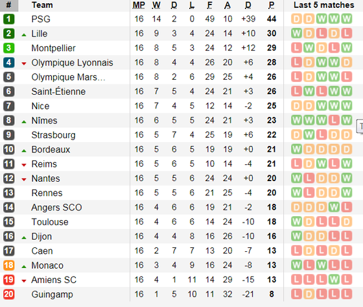Click Lille's green up-arrow position indicator
The image size is (363, 307).
point(24,35)
